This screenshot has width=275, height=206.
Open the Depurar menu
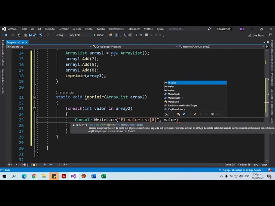point(76,29)
